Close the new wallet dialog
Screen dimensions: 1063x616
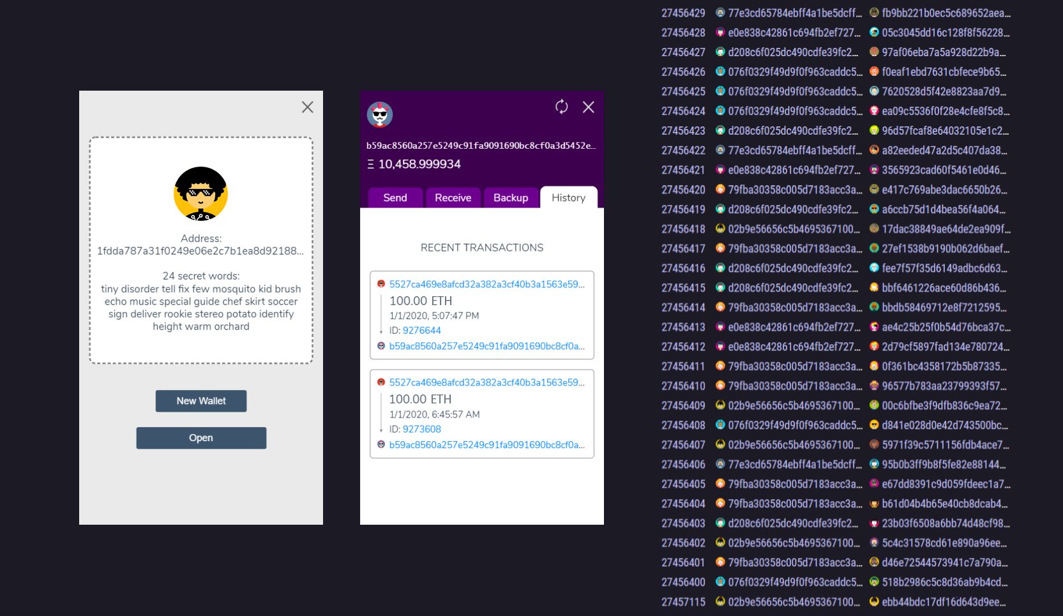click(x=308, y=107)
